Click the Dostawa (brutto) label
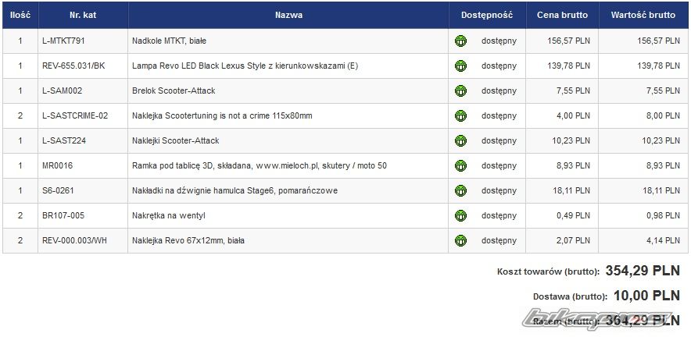The height and width of the screenshot is (337, 691). (x=571, y=296)
